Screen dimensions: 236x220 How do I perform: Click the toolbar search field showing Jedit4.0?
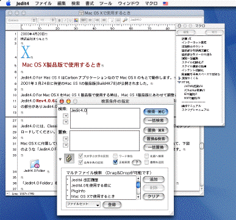pos(166,20)
